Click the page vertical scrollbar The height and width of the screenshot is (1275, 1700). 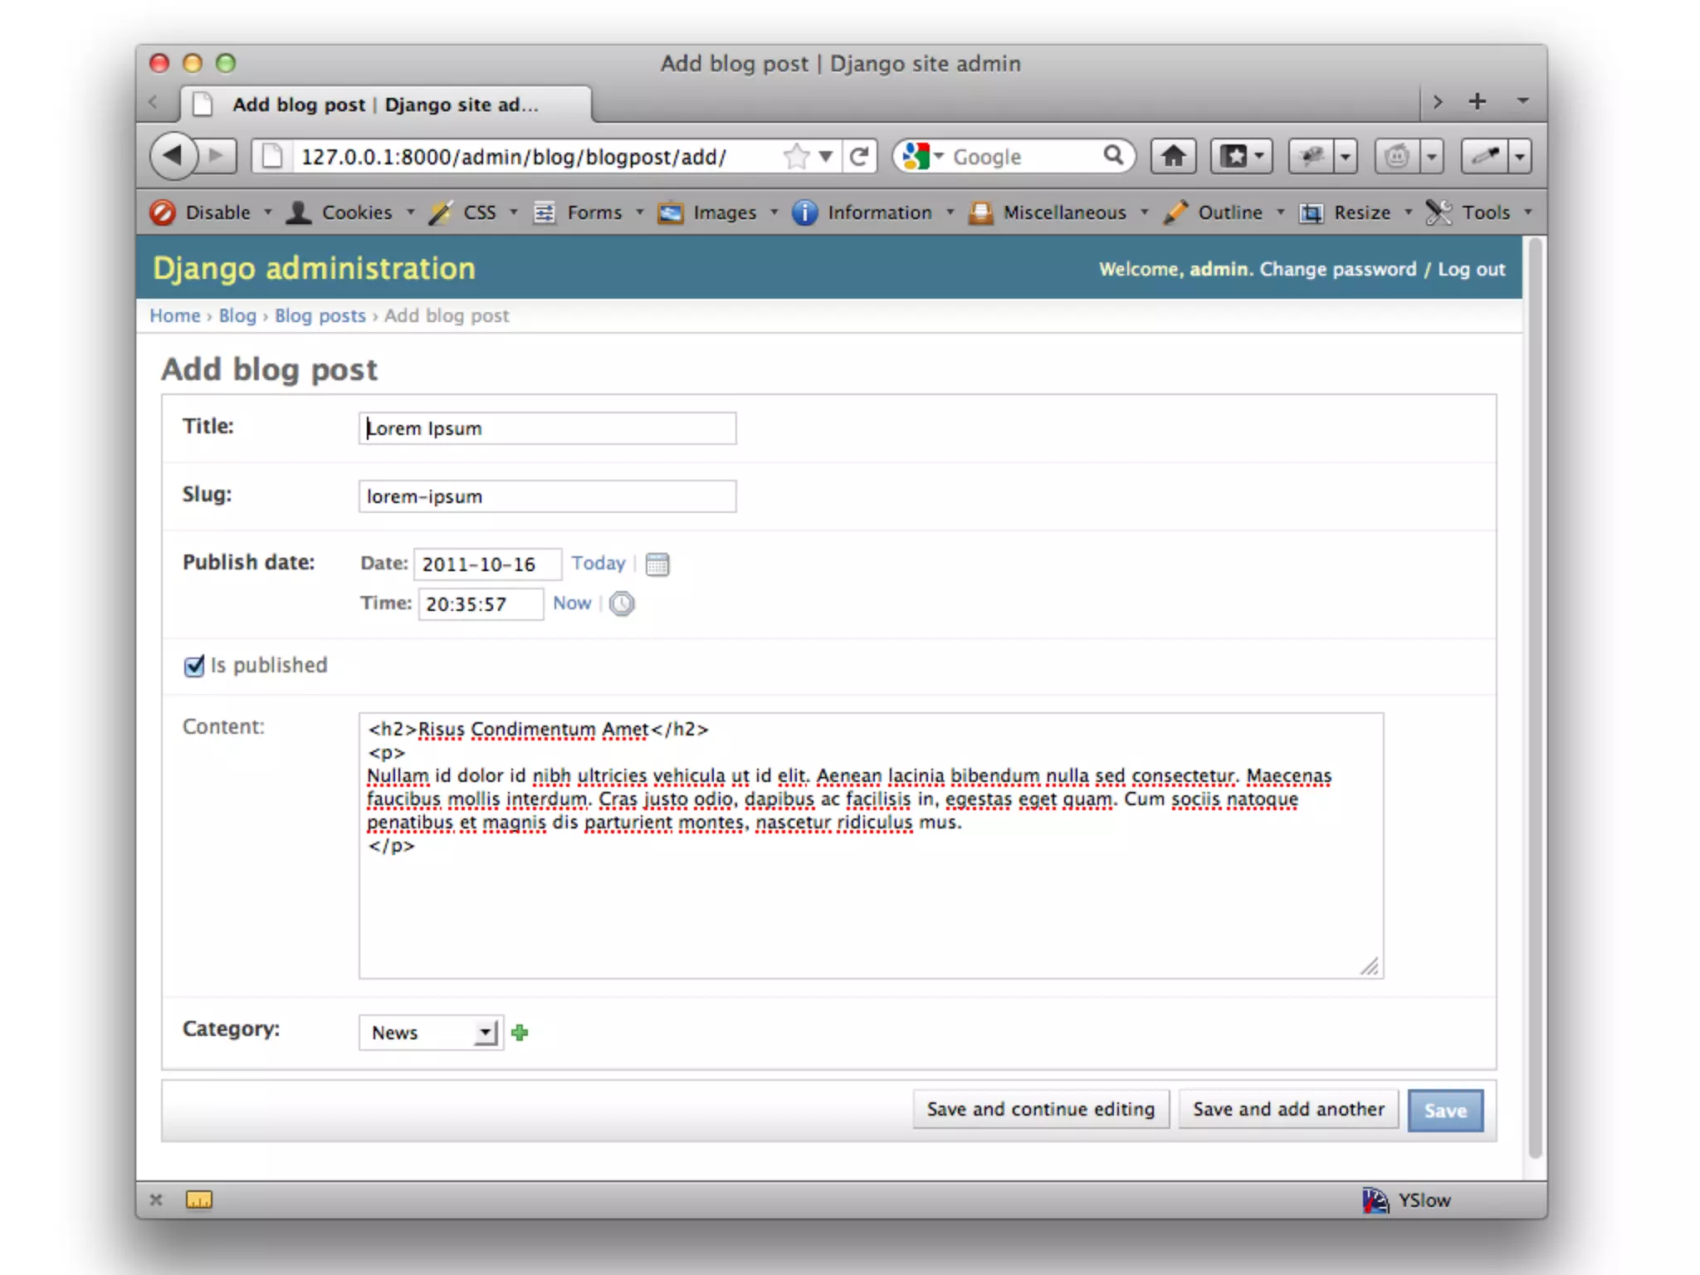click(1535, 697)
